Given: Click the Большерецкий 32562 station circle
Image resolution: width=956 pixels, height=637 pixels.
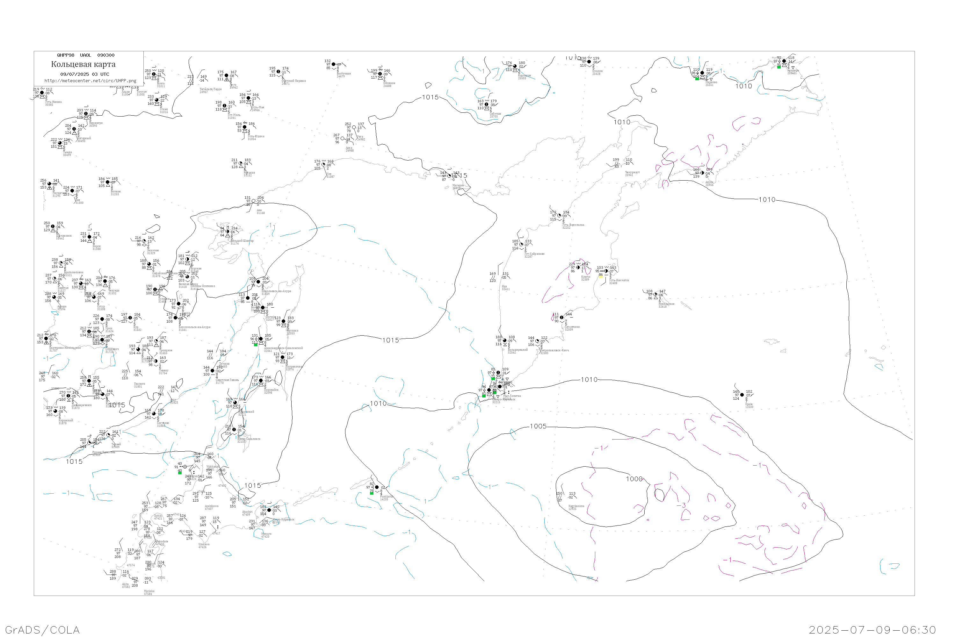Looking at the screenshot, I should click(x=505, y=341).
